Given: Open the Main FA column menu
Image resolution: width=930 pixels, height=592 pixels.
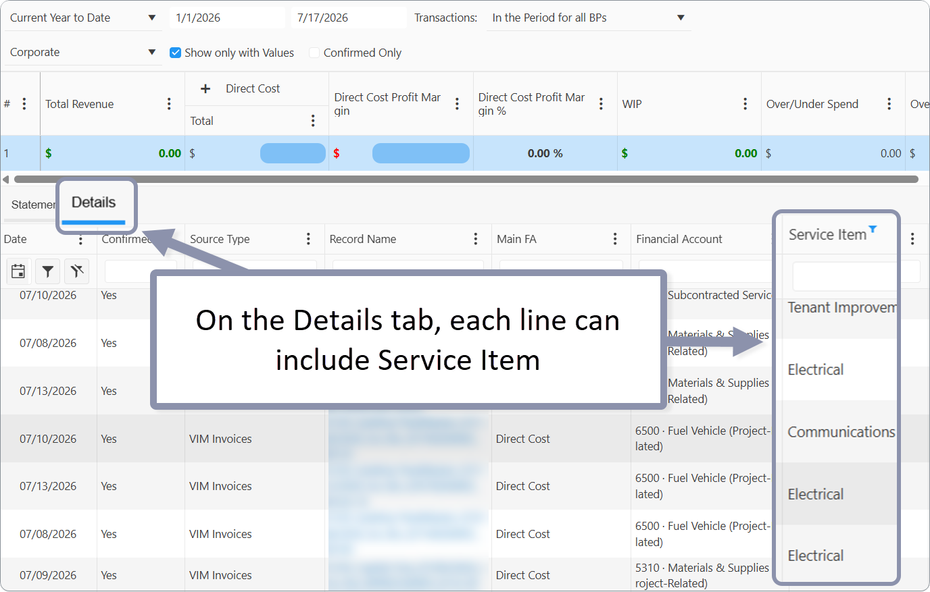Looking at the screenshot, I should pyautogui.click(x=615, y=239).
